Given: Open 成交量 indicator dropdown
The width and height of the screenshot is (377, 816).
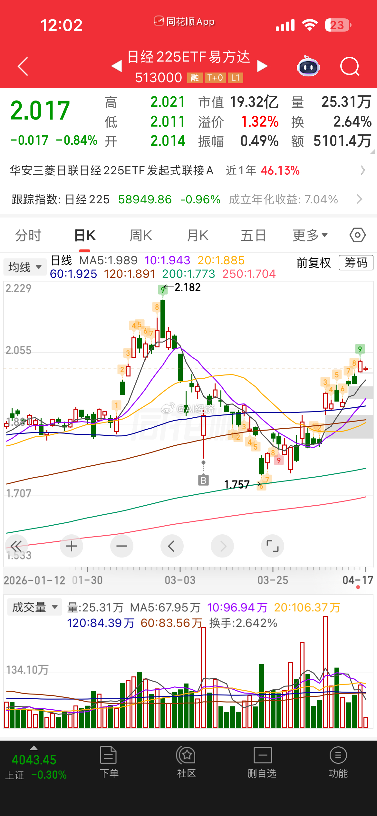Looking at the screenshot, I should 34,607.
